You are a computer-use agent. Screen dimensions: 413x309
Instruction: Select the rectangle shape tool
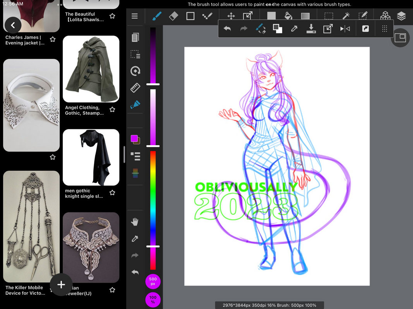tap(190, 16)
